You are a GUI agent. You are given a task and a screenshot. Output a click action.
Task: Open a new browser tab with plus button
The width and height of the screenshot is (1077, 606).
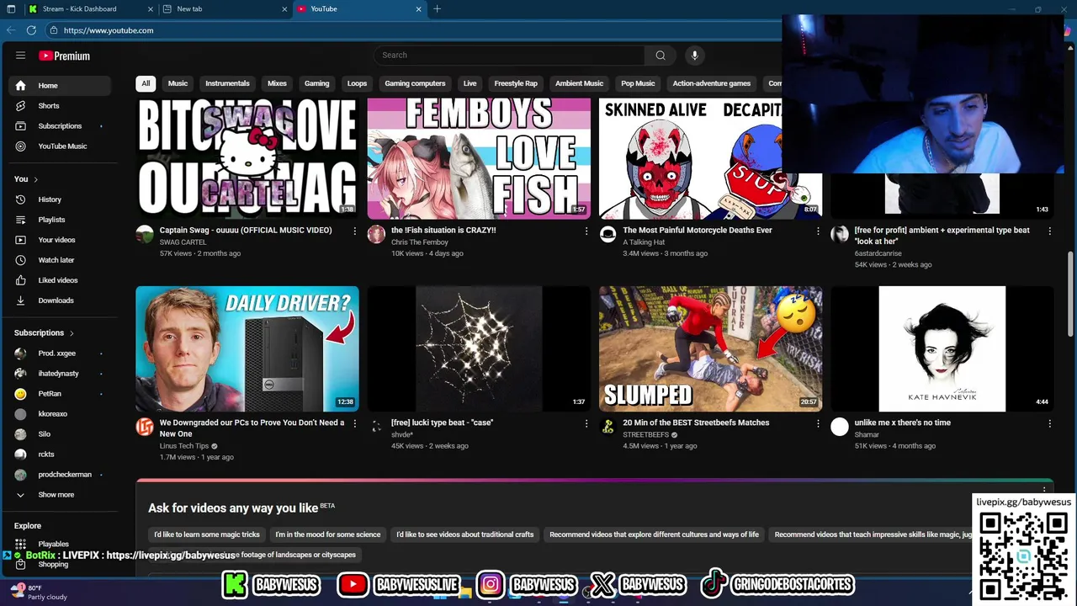pos(437,8)
